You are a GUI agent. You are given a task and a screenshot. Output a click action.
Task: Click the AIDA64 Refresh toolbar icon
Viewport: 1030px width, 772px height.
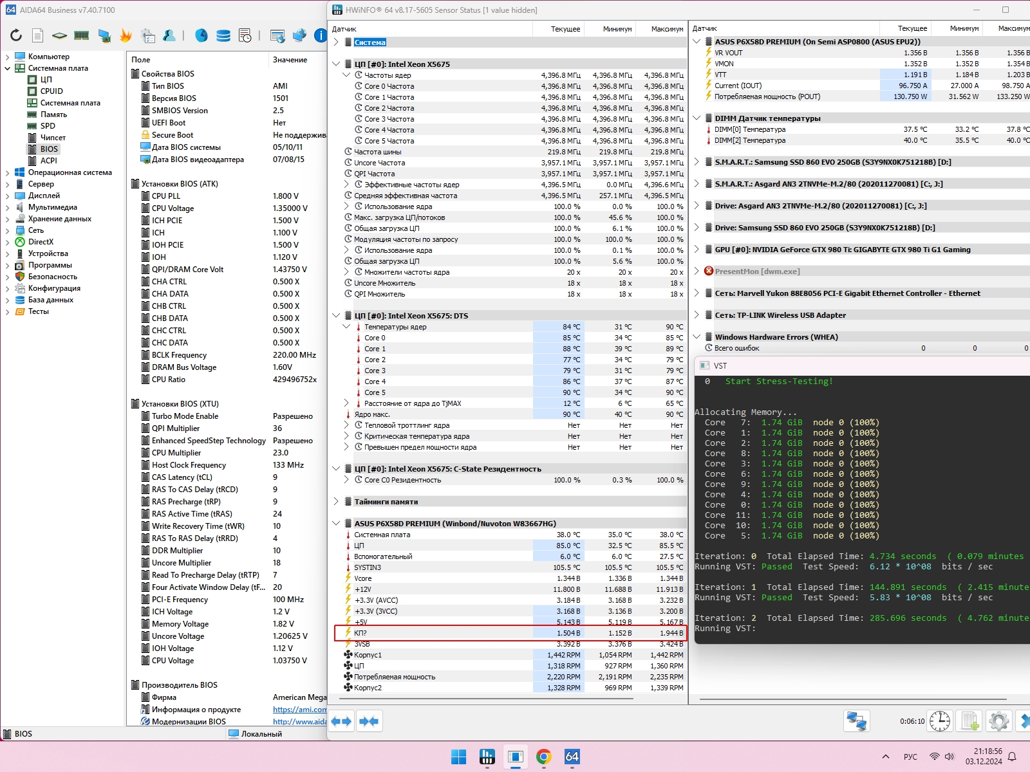tap(16, 35)
